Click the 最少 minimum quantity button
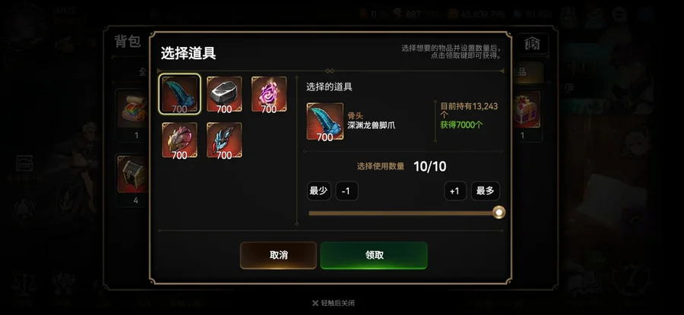Image resolution: width=684 pixels, height=315 pixels. 319,191
